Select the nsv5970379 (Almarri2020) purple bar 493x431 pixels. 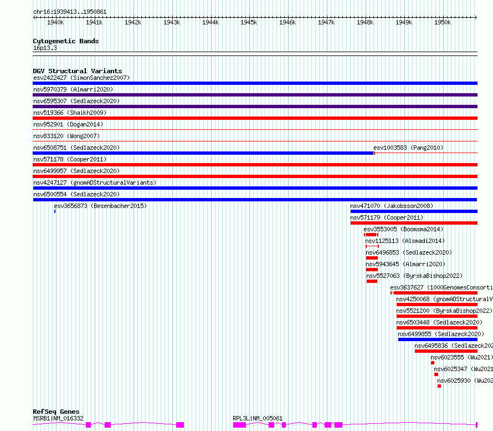pos(255,95)
